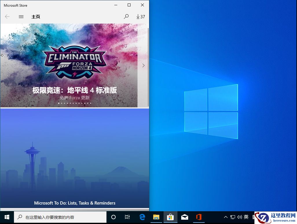Image resolution: width=297 pixels, height=224 pixels.
Task: Open Microsoft Office from the taskbar
Action: tap(199, 217)
